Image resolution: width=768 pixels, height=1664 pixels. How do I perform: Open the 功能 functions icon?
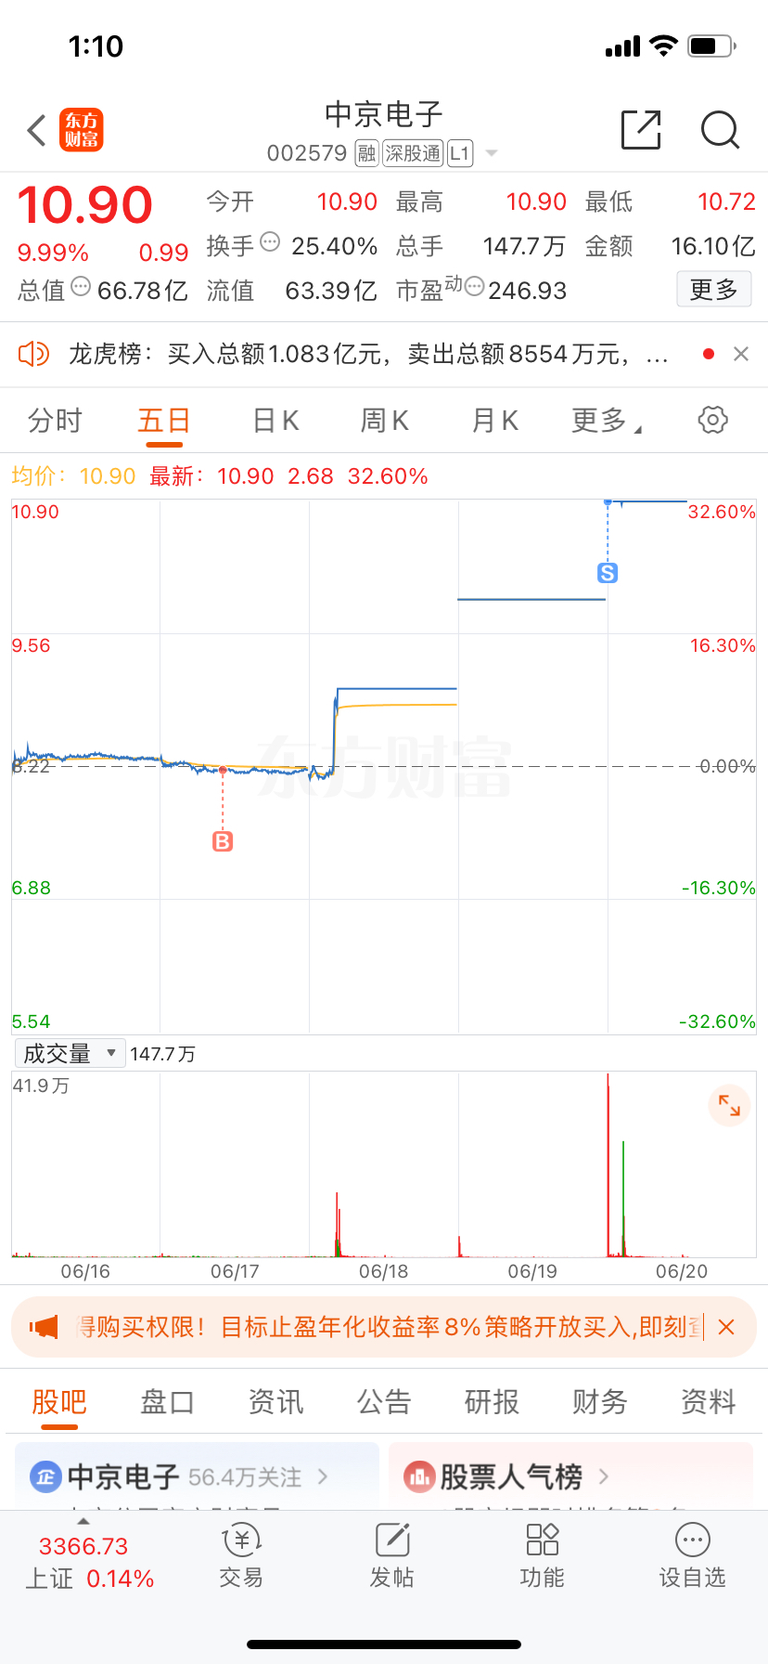click(x=542, y=1555)
